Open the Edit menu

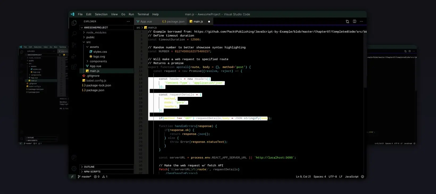89,14
